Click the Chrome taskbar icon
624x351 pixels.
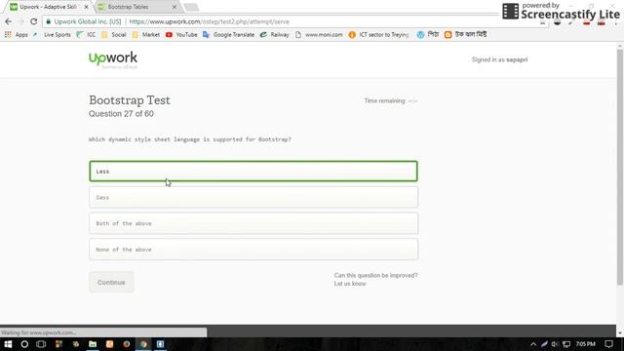[143, 344]
